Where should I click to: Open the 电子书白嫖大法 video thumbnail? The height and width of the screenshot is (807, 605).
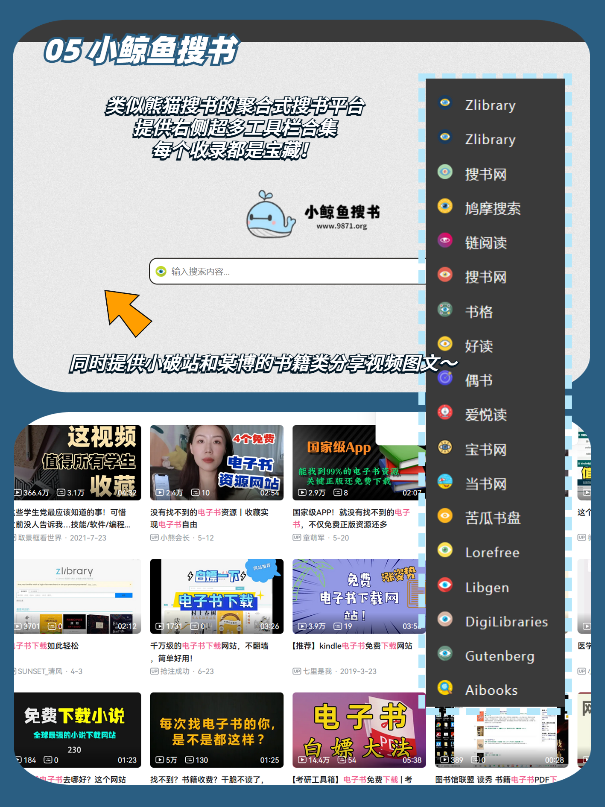tap(359, 730)
